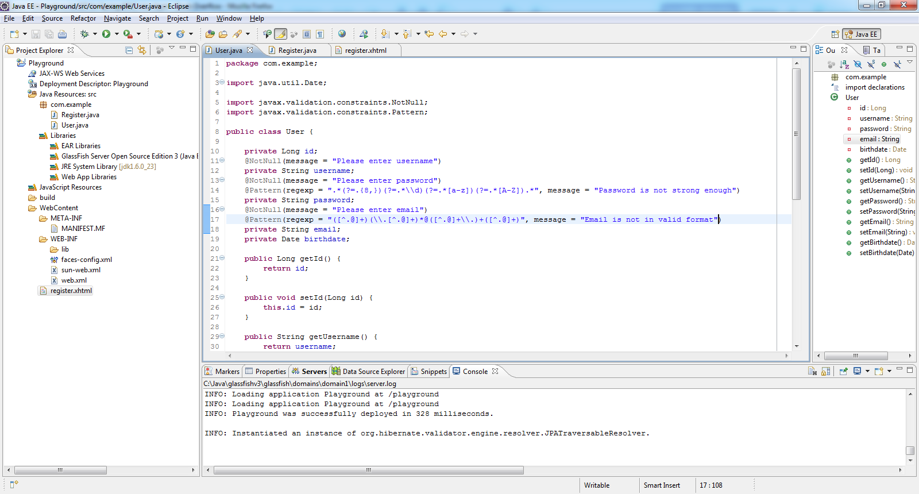This screenshot has width=919, height=494.
Task: Click the Clear Console icon
Action: click(812, 371)
